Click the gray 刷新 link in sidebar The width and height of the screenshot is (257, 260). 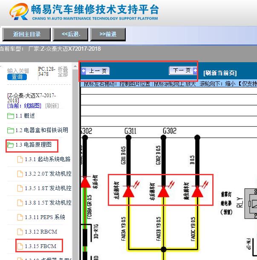coord(52,106)
